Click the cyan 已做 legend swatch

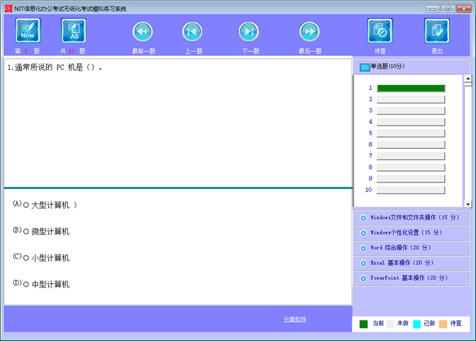coord(417,324)
